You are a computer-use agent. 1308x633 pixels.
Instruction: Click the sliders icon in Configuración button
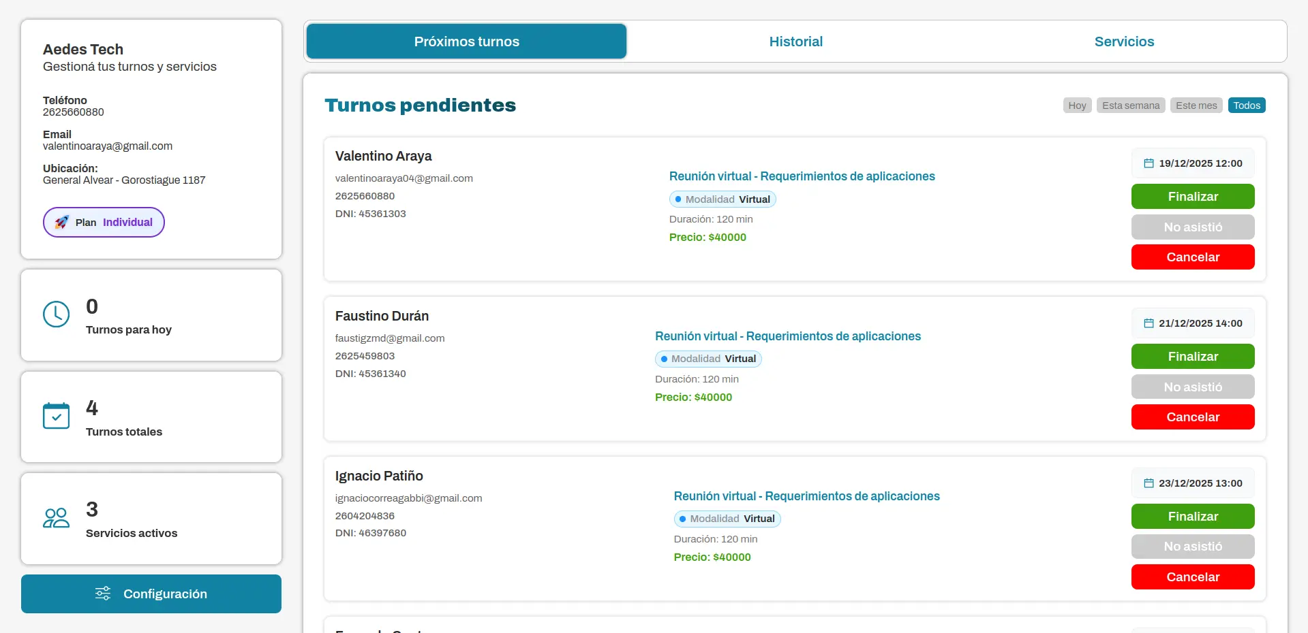tap(103, 594)
